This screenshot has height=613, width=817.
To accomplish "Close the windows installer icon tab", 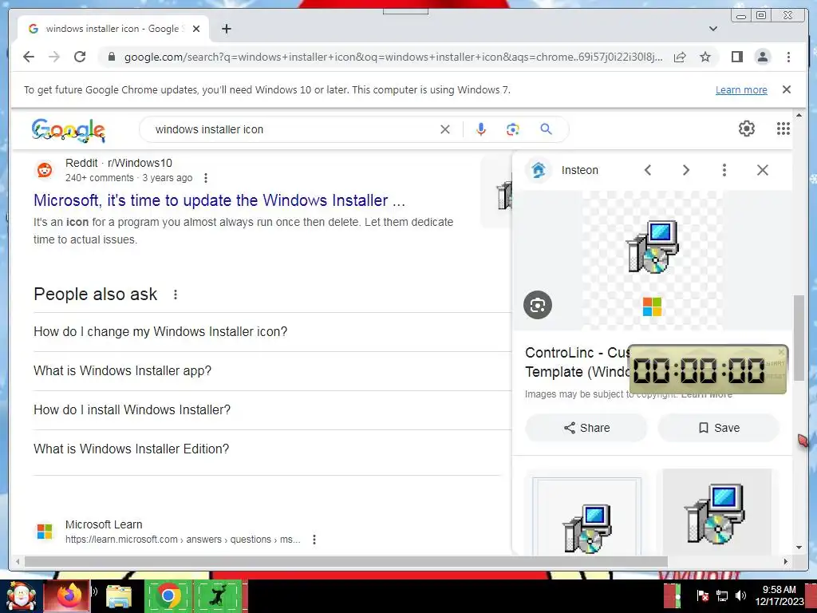I will point(196,29).
